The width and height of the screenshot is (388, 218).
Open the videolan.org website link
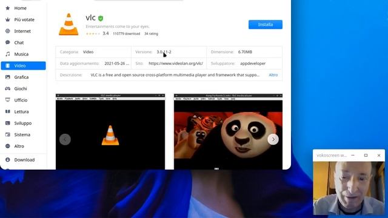[x=176, y=63]
